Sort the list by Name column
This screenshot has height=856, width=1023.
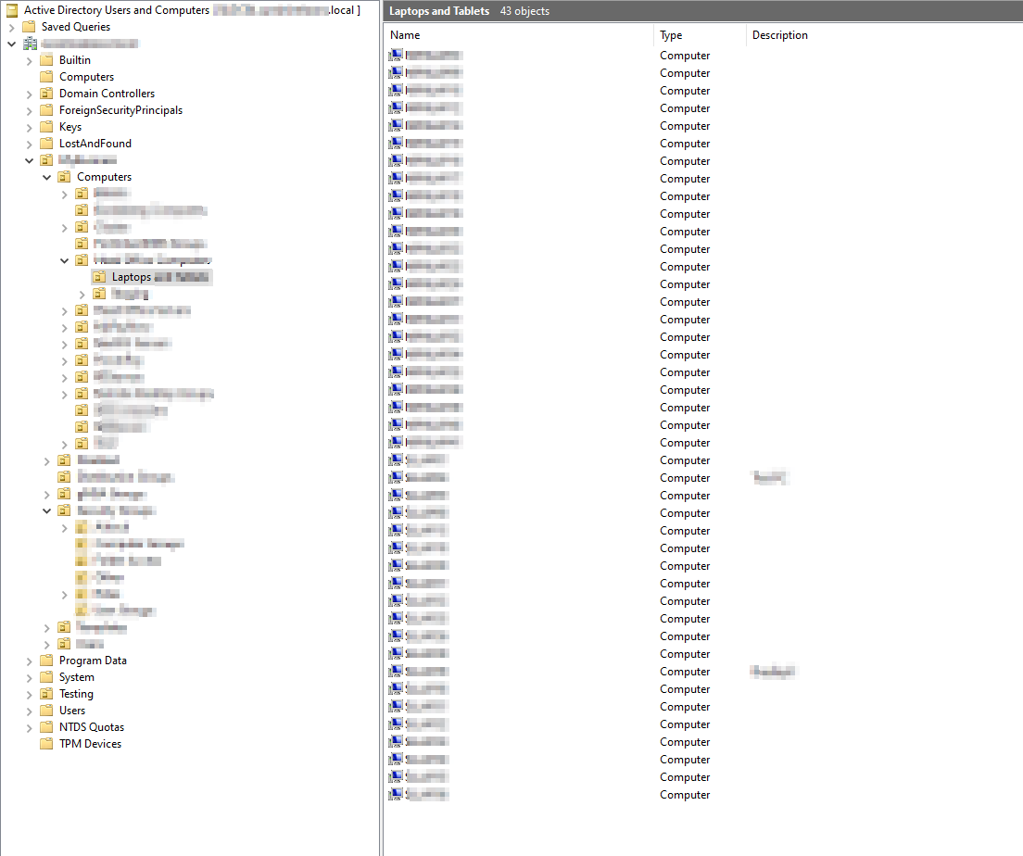tap(519, 35)
